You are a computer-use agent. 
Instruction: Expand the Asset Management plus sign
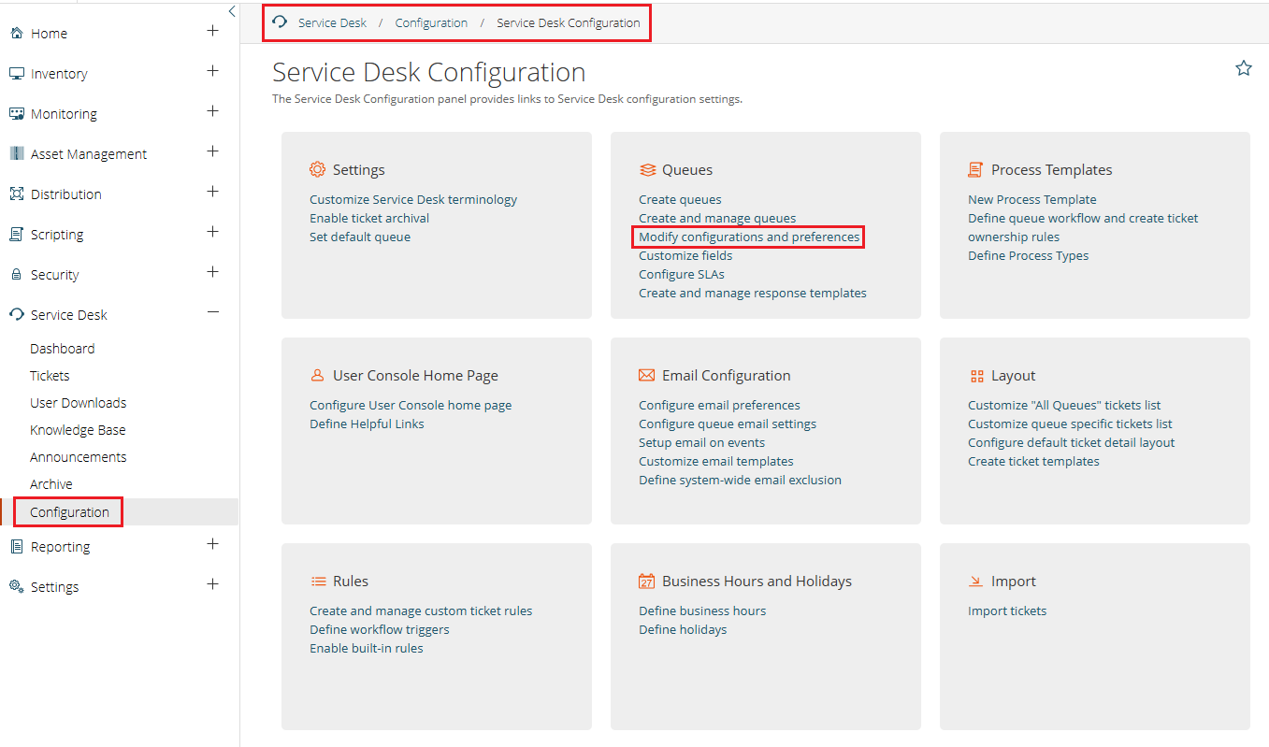[213, 151]
